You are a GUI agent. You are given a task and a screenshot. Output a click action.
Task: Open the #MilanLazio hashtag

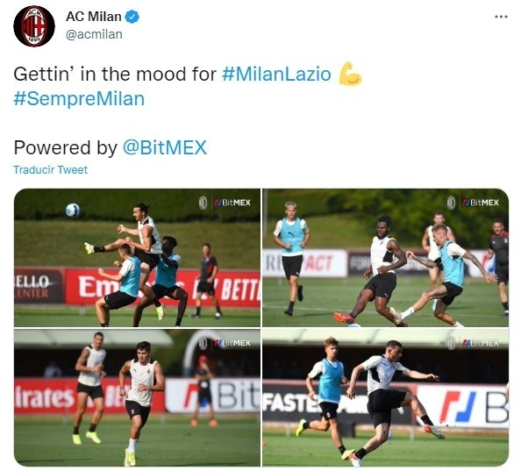[276, 74]
